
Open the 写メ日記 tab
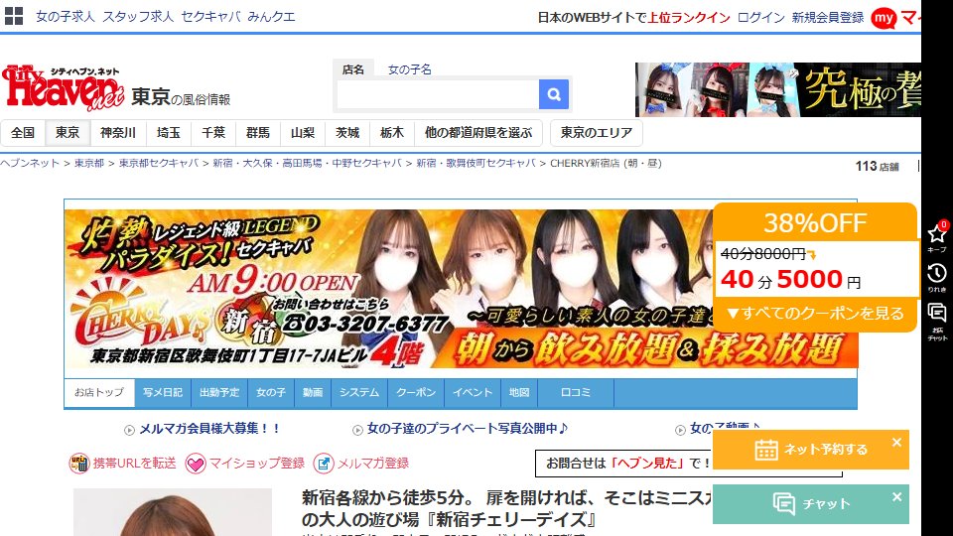(163, 393)
